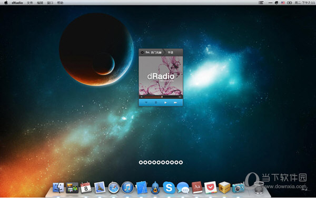Play the dRadio station
The image size is (316, 198).
pyautogui.click(x=165, y=102)
